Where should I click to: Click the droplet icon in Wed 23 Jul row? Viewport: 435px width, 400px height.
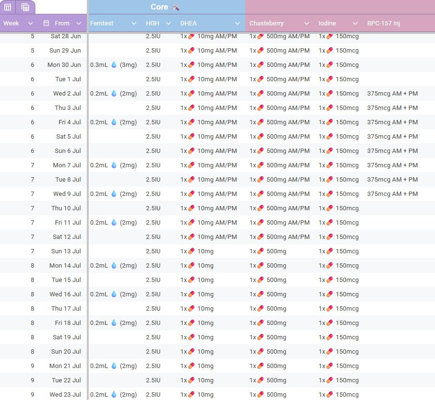(114, 395)
